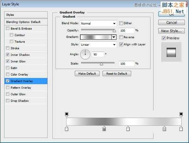Adjust the Scale slider handle

(x=102, y=64)
